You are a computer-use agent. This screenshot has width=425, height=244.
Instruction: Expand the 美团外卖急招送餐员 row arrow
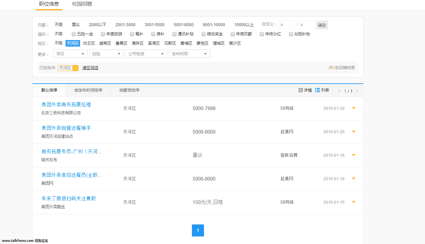(354, 179)
